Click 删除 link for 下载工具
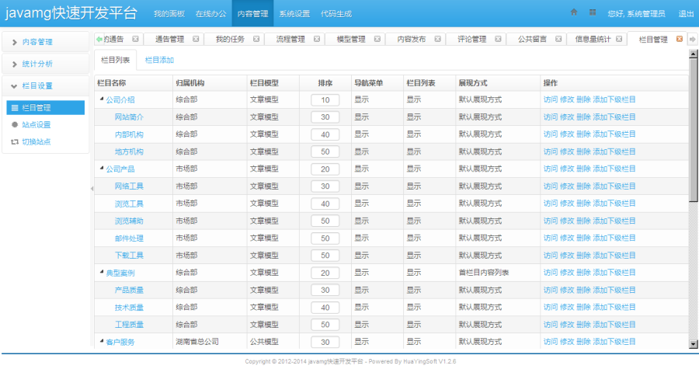Screen dimensions: 699x369 583,256
